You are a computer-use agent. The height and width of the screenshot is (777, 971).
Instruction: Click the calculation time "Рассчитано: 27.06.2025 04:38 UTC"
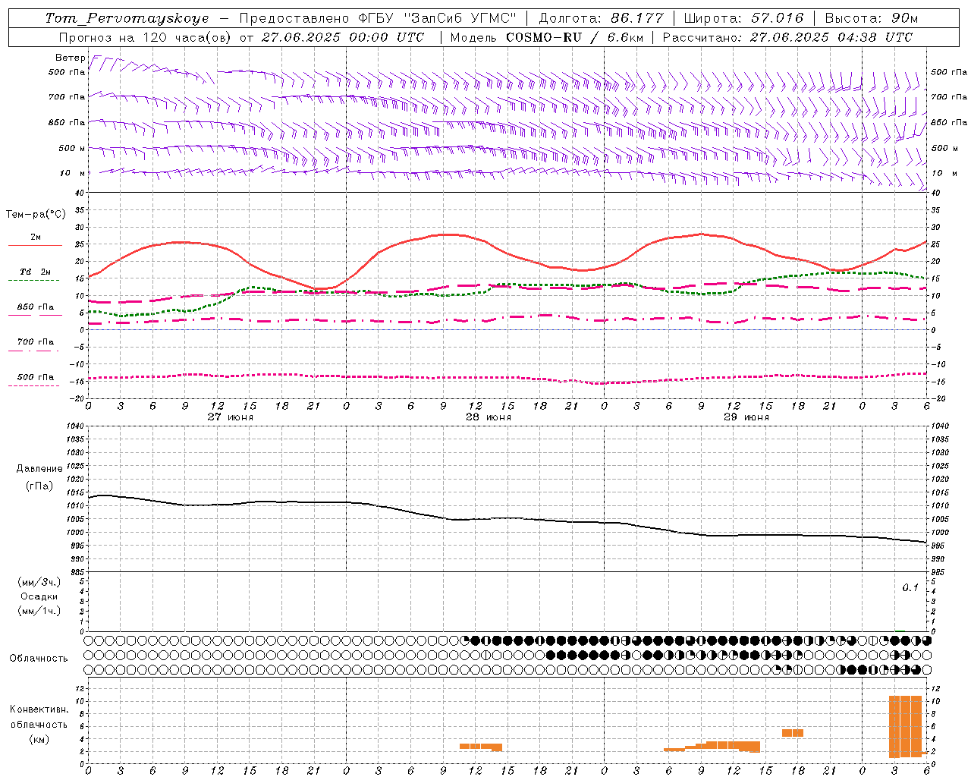click(787, 37)
